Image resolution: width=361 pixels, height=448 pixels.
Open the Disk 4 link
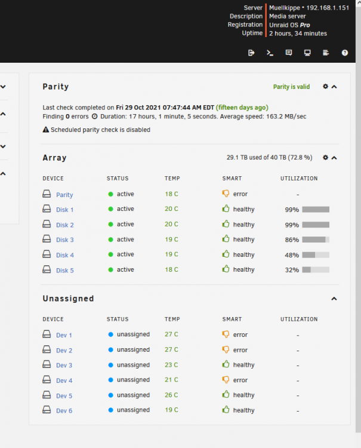[65, 255]
